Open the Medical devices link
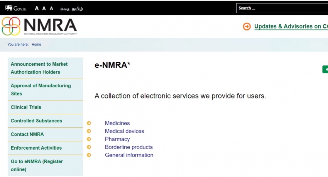This screenshot has width=328, height=177. [125, 131]
